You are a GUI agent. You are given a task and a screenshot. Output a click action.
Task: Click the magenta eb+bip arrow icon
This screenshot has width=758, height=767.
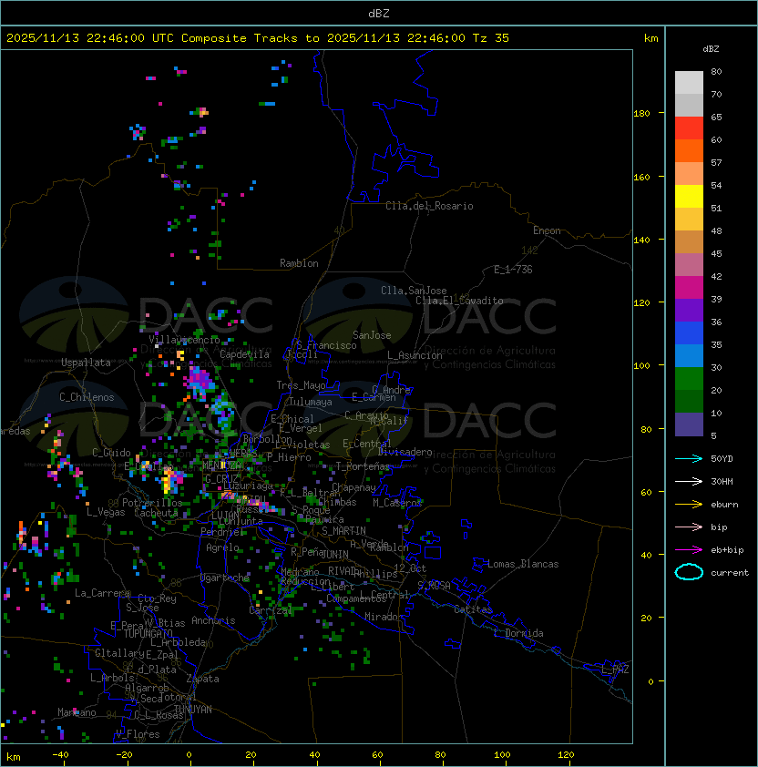pyautogui.click(x=689, y=550)
